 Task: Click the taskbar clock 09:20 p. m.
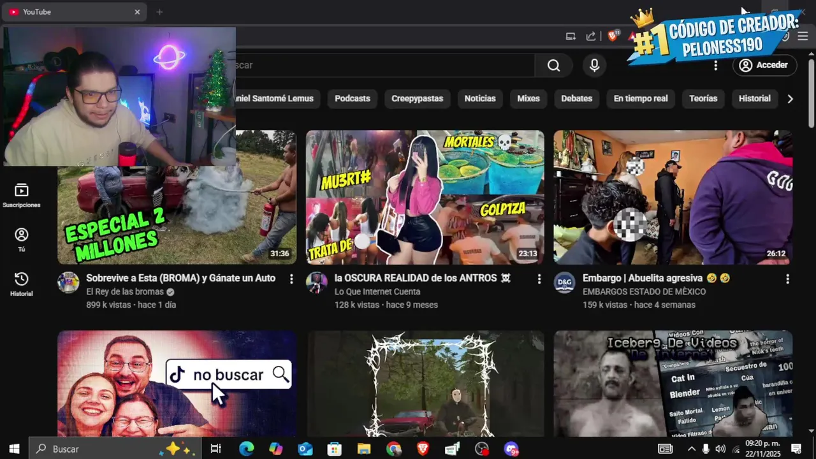(x=762, y=444)
